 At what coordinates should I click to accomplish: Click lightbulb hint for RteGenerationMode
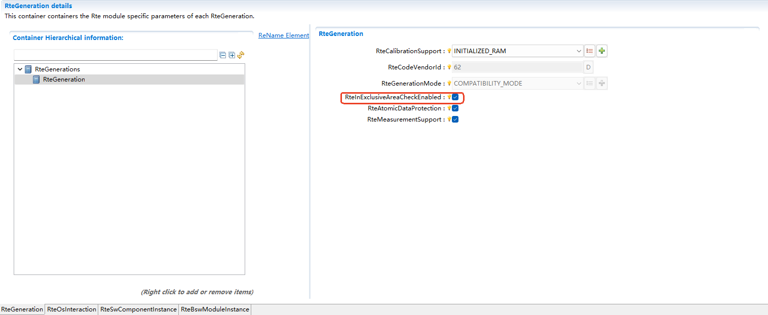tap(449, 84)
